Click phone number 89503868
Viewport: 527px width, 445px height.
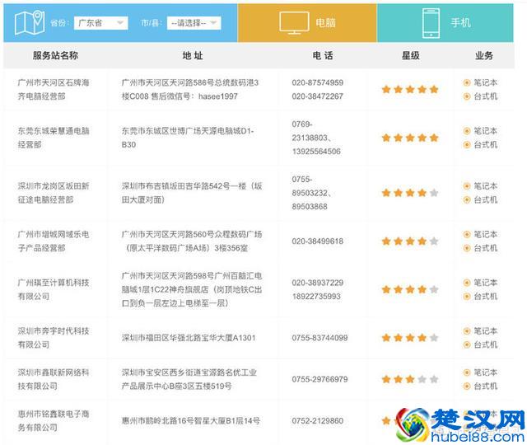click(310, 207)
